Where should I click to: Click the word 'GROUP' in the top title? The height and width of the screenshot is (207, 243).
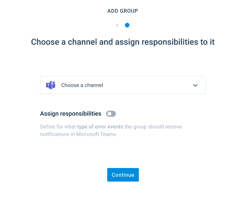129,11
